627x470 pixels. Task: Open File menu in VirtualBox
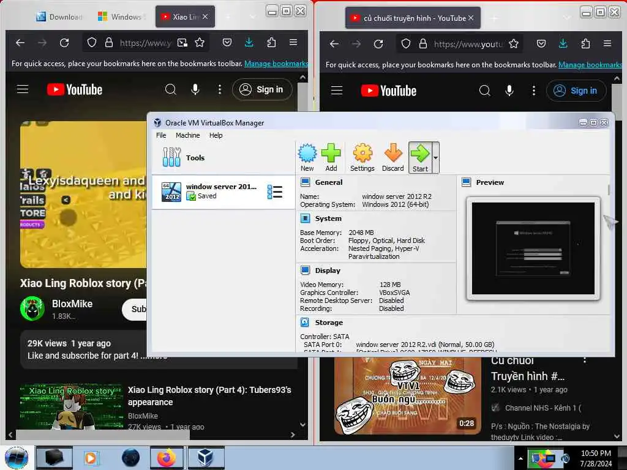point(161,135)
